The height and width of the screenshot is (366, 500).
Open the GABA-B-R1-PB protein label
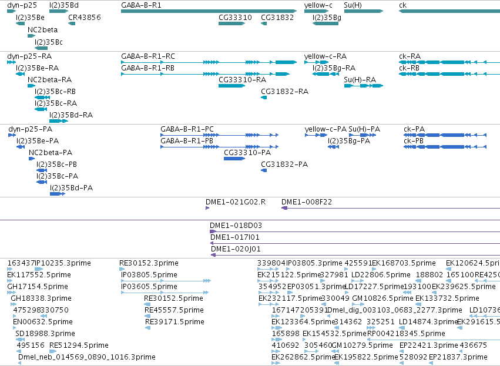pyautogui.click(x=186, y=141)
